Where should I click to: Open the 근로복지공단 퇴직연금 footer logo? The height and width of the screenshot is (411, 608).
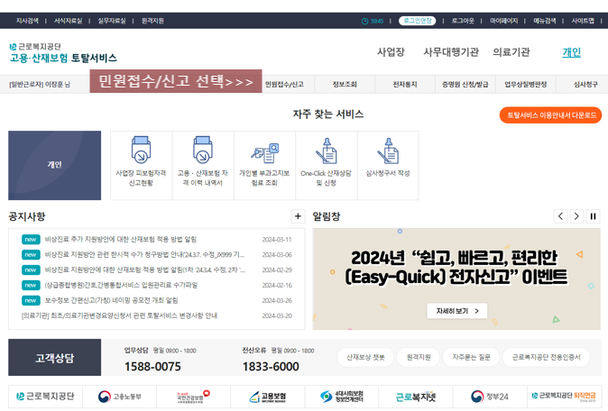point(564,397)
